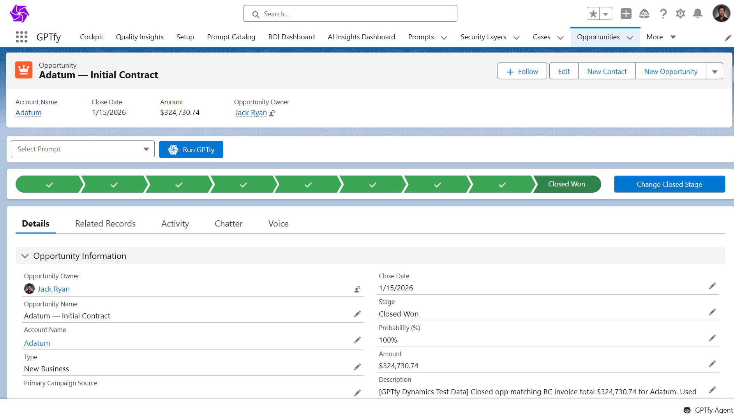Expand the Opportunities nav dropdown chevron
Image resolution: width=734 pixels, height=420 pixels.
click(630, 38)
